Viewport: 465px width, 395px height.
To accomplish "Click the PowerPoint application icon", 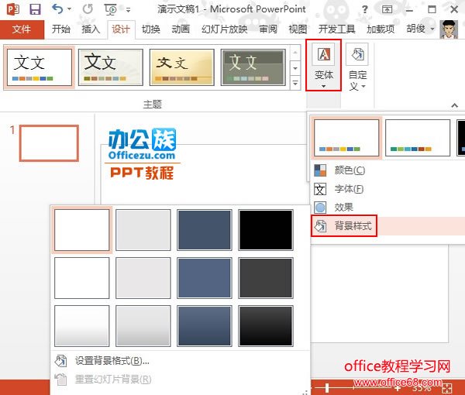I will tap(12, 9).
